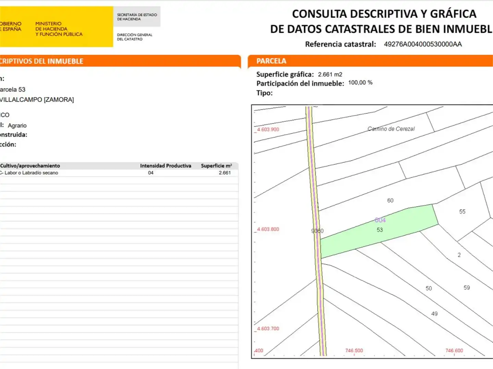Click the VILLALCAMPO [ZAMORA] location text
The width and height of the screenshot is (493, 369).
37,100
